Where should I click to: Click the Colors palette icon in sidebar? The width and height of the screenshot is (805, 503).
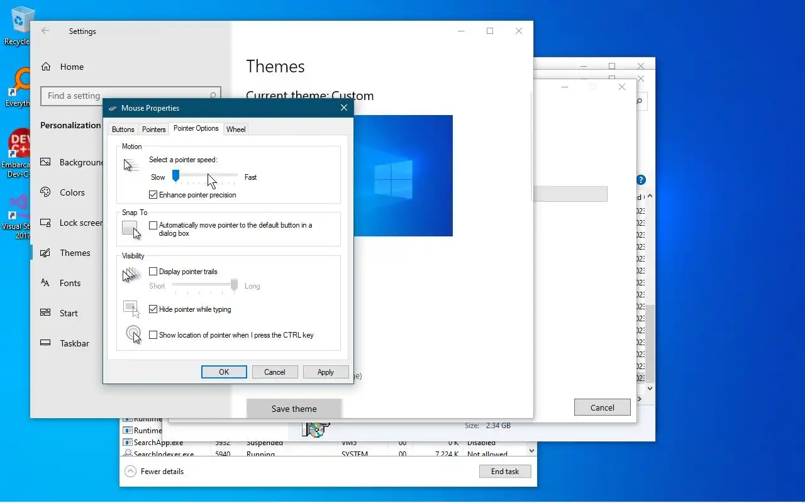coord(45,192)
